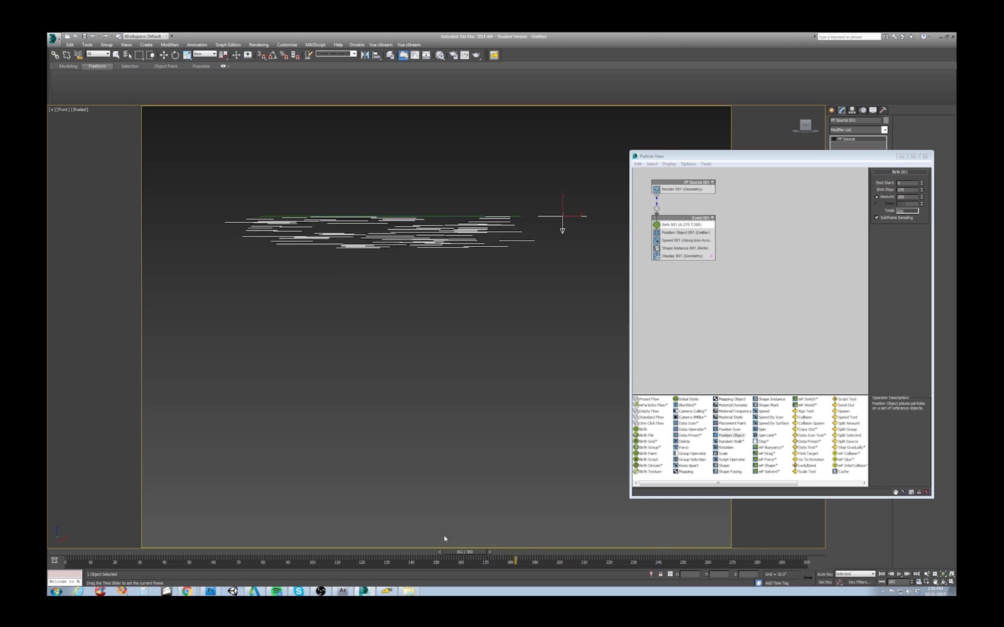Image resolution: width=1004 pixels, height=627 pixels.
Task: Click the Chrome icon in the taskbar
Action: point(187,591)
